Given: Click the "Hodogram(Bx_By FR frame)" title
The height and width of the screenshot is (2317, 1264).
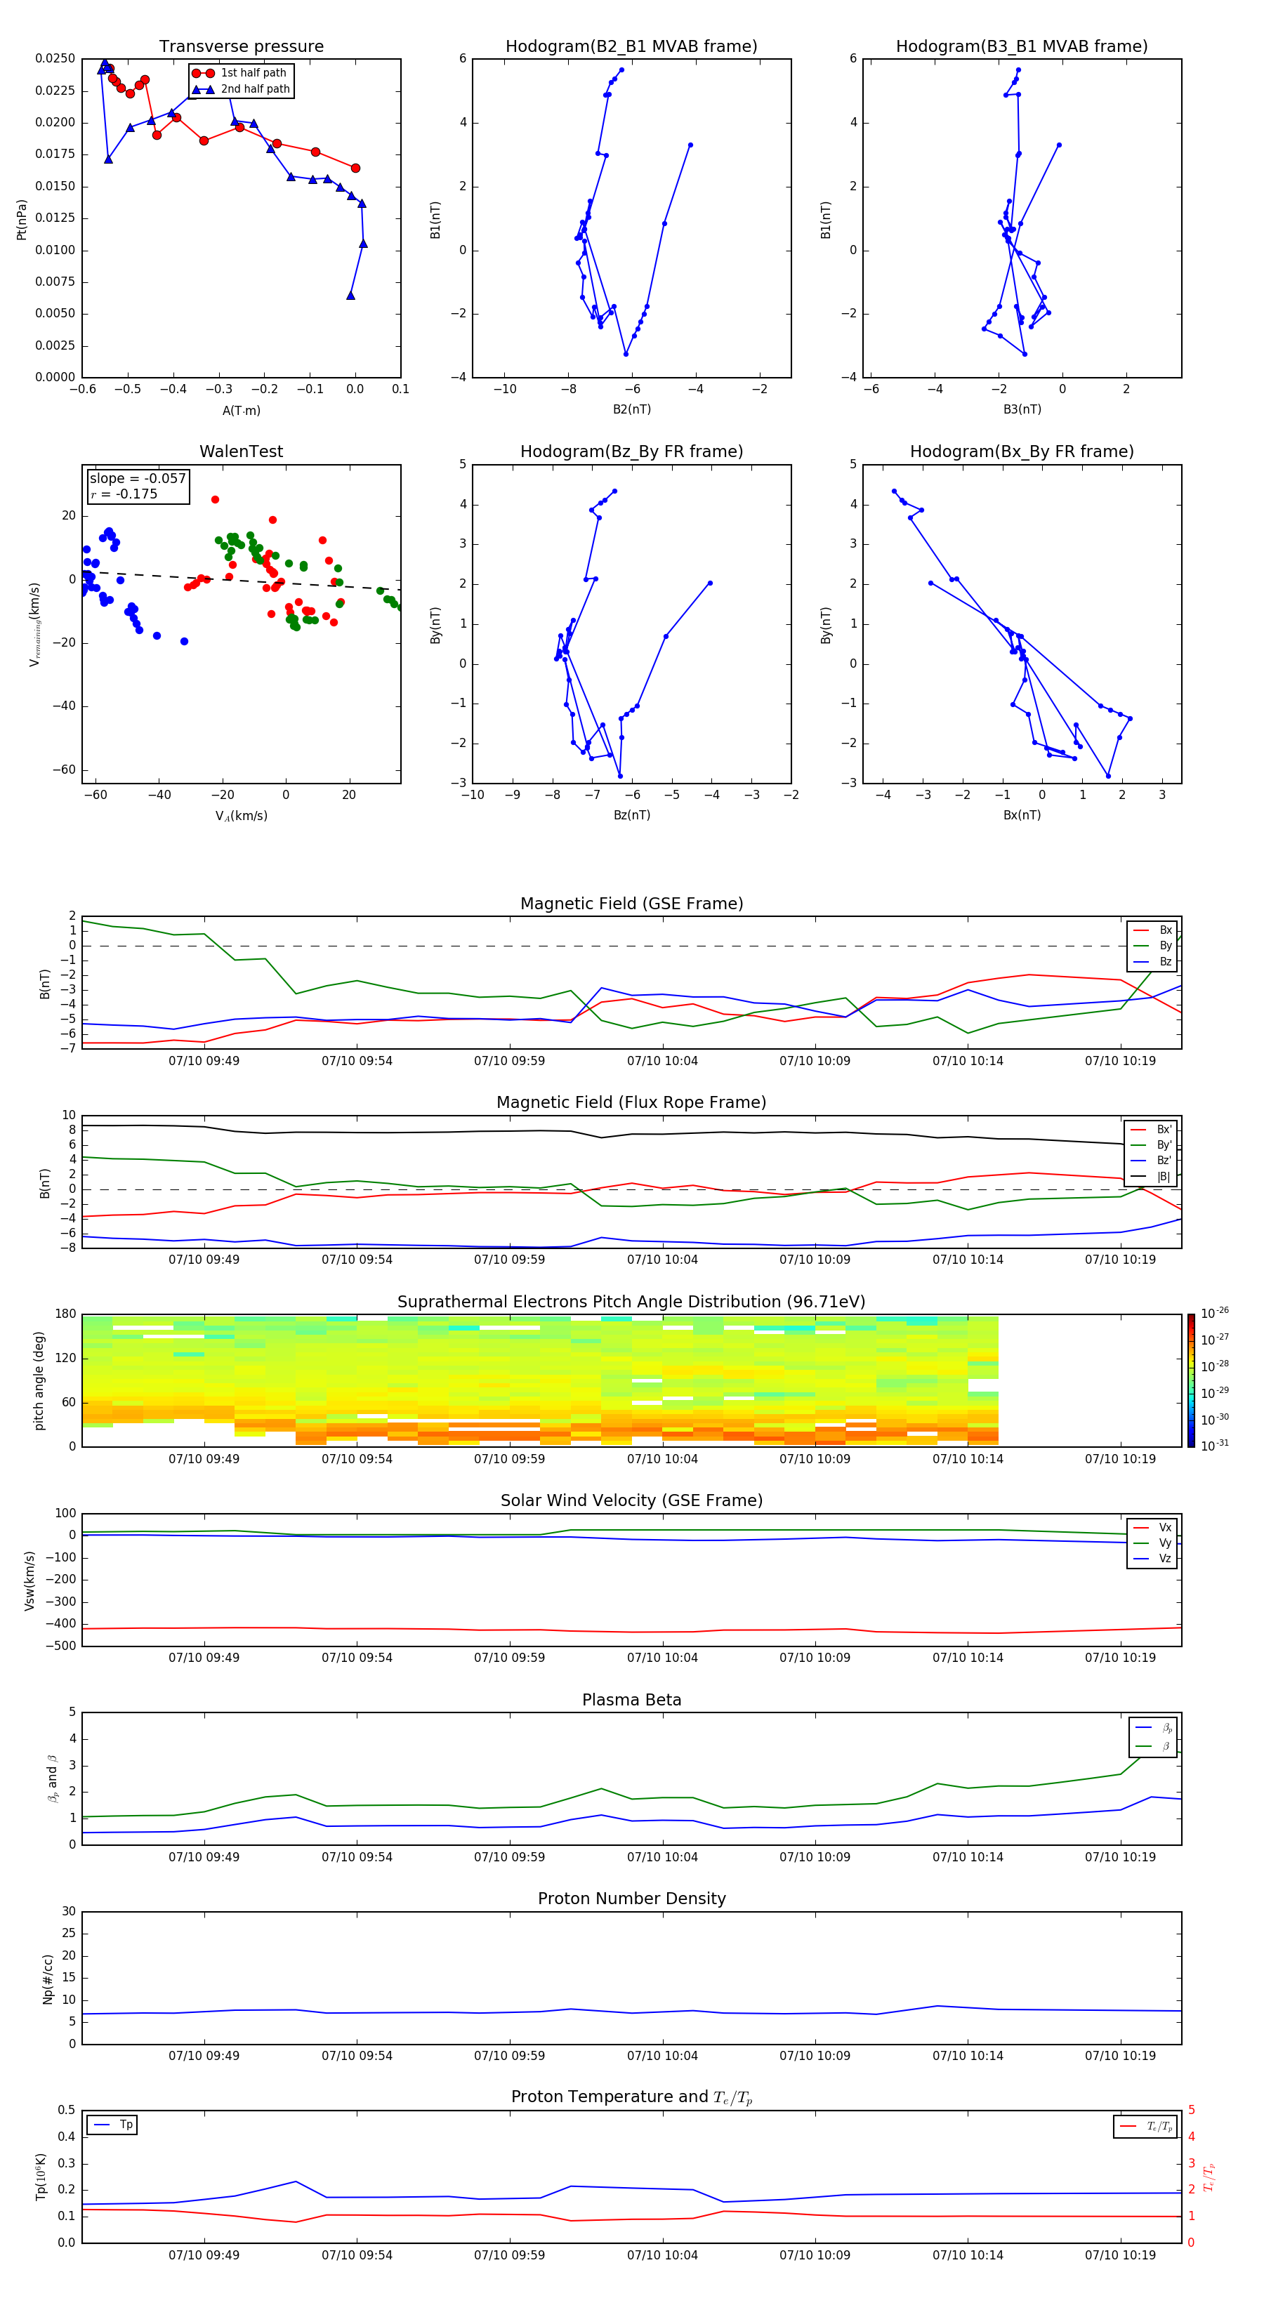Looking at the screenshot, I should click(1022, 451).
